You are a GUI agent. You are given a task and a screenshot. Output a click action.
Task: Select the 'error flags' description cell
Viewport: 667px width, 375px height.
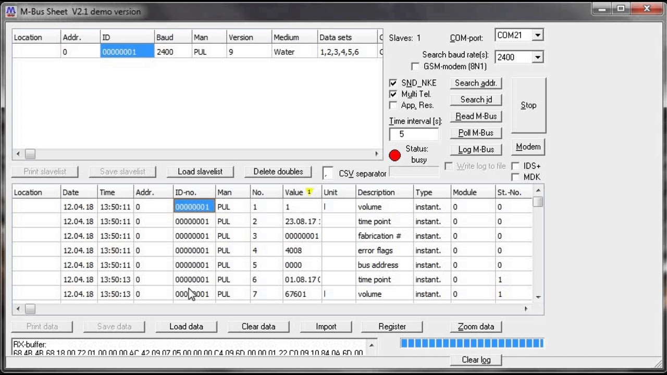pyautogui.click(x=385, y=251)
